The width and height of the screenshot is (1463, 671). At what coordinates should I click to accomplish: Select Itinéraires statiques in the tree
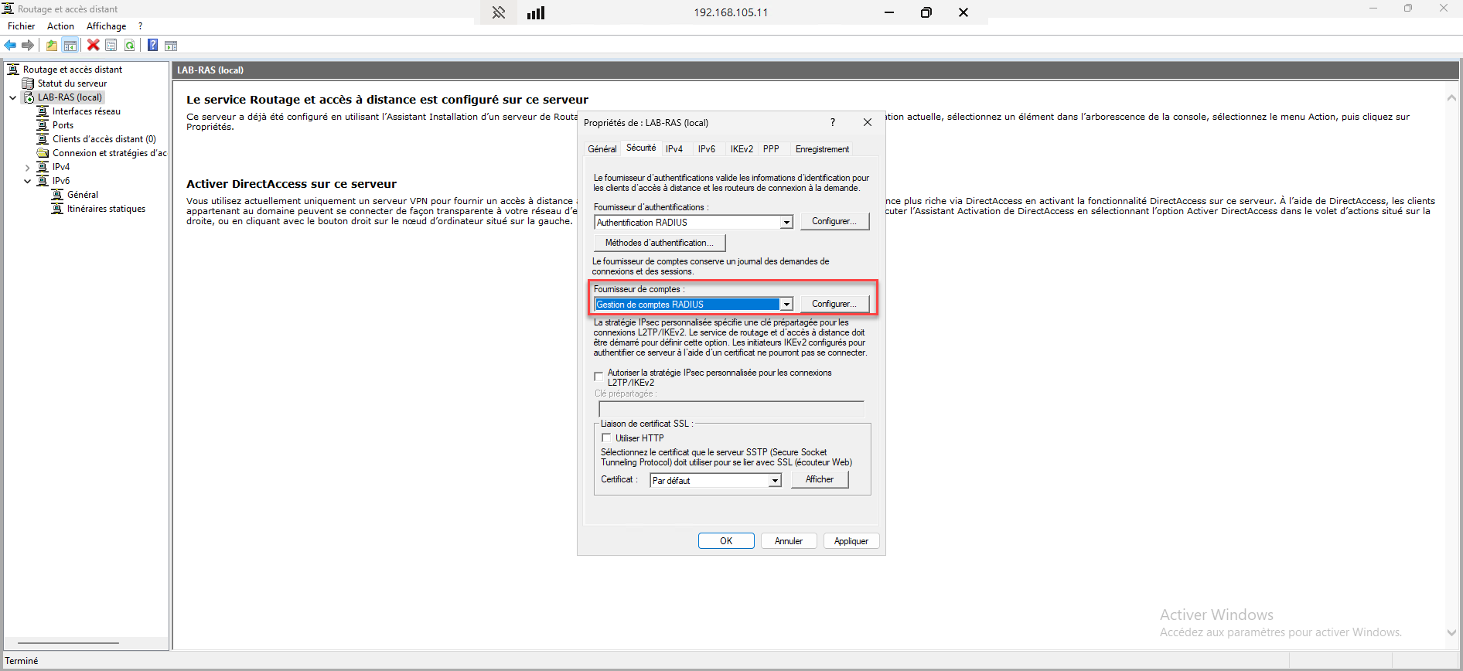106,209
